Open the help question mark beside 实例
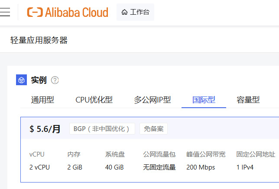Viewport: 279px width, 189px height. pos(55,80)
